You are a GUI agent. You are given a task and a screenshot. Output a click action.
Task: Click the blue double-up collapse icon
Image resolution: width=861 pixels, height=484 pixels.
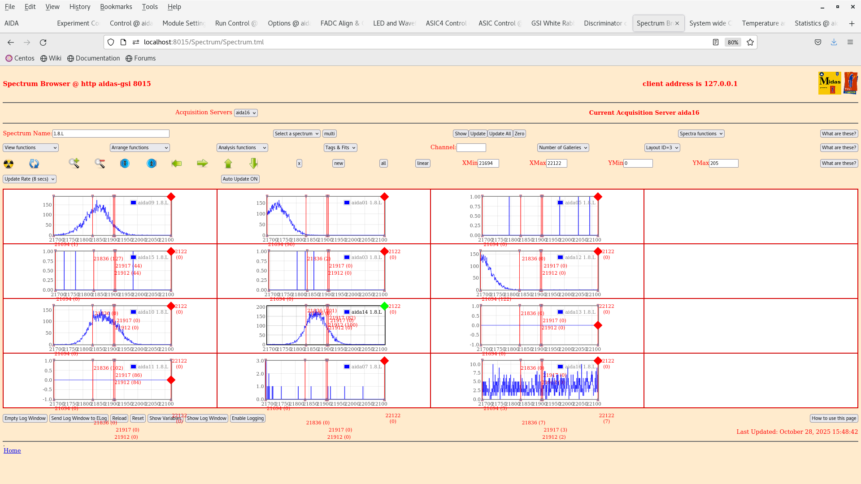tap(152, 164)
